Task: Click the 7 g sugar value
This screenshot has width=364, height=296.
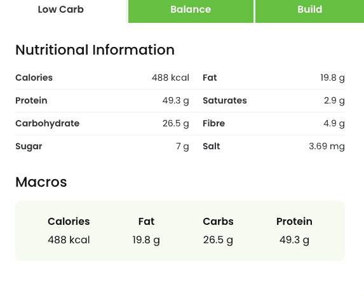Action: [x=182, y=147]
